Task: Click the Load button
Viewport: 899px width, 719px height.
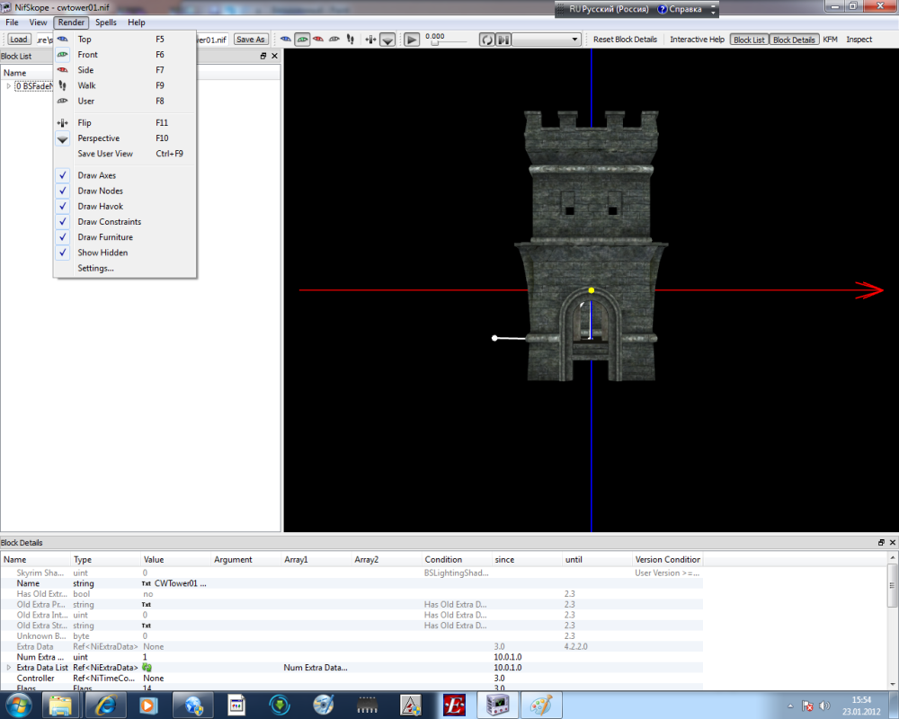Action: [18, 39]
